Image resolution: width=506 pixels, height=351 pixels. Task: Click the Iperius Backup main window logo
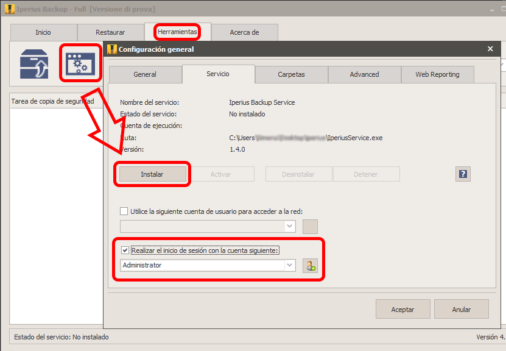point(10,9)
